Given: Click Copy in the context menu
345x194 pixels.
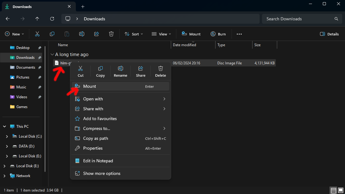Looking at the screenshot, I should click(100, 71).
